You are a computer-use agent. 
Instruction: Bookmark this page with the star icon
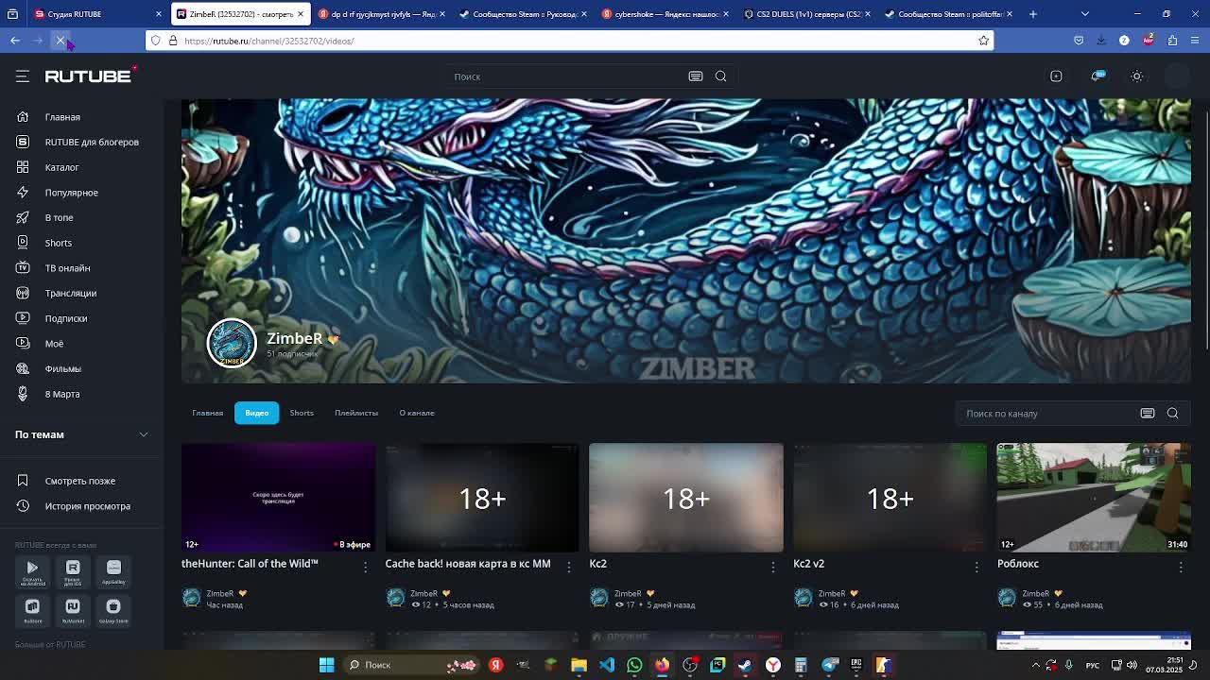(x=984, y=41)
